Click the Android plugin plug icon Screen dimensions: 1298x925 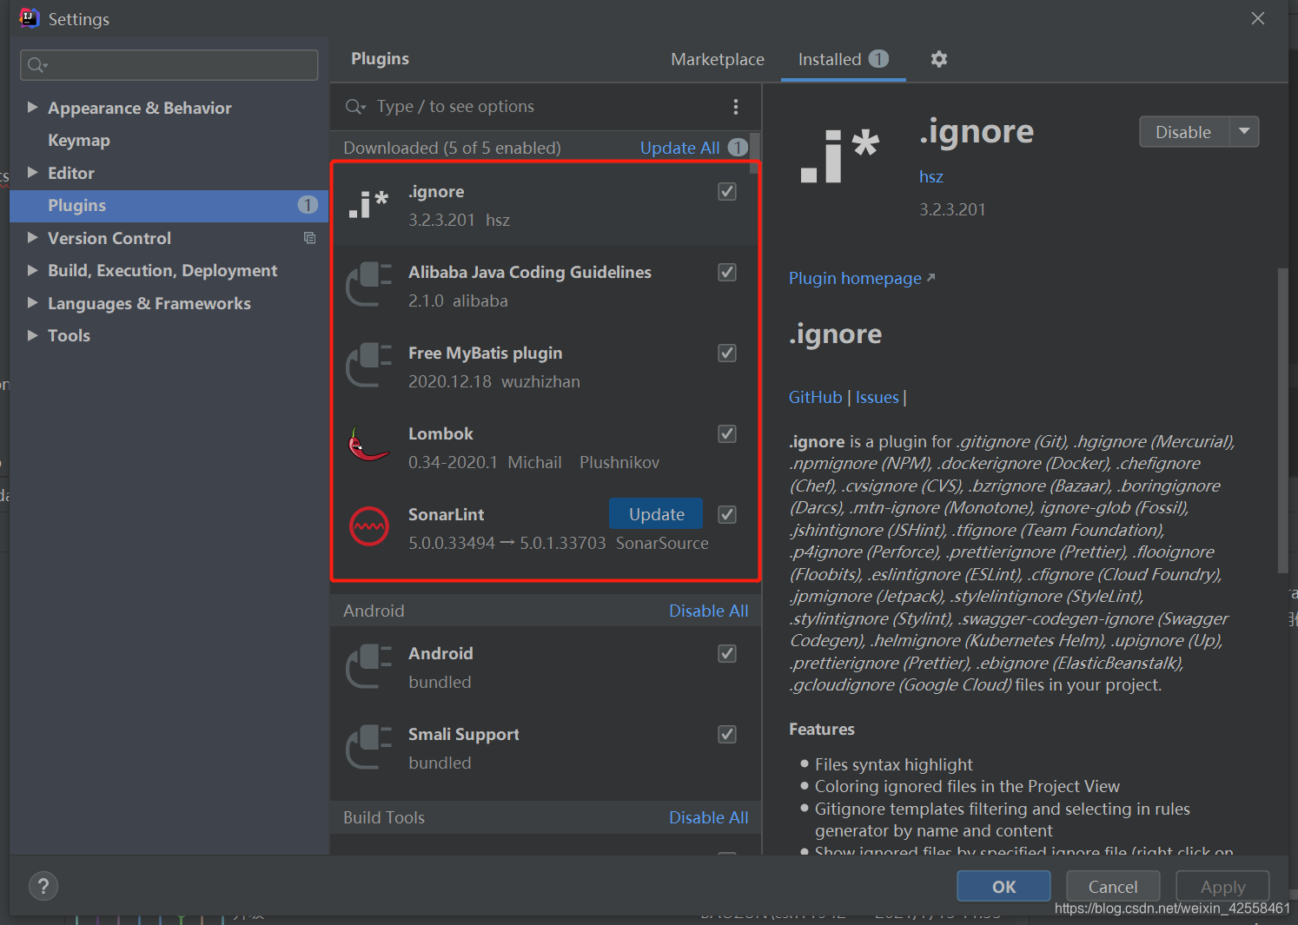click(x=368, y=666)
